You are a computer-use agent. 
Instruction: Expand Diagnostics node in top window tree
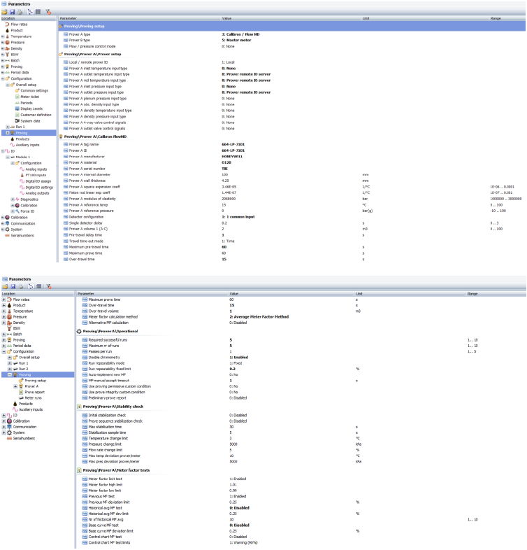pos(13,199)
